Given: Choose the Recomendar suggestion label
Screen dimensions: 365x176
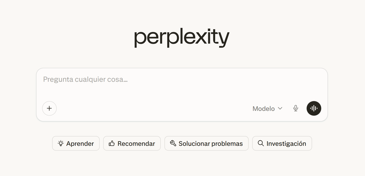Looking at the screenshot, I should pos(136,144).
